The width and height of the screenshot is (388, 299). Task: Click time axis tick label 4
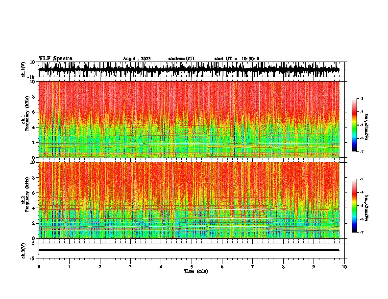(x=161, y=267)
